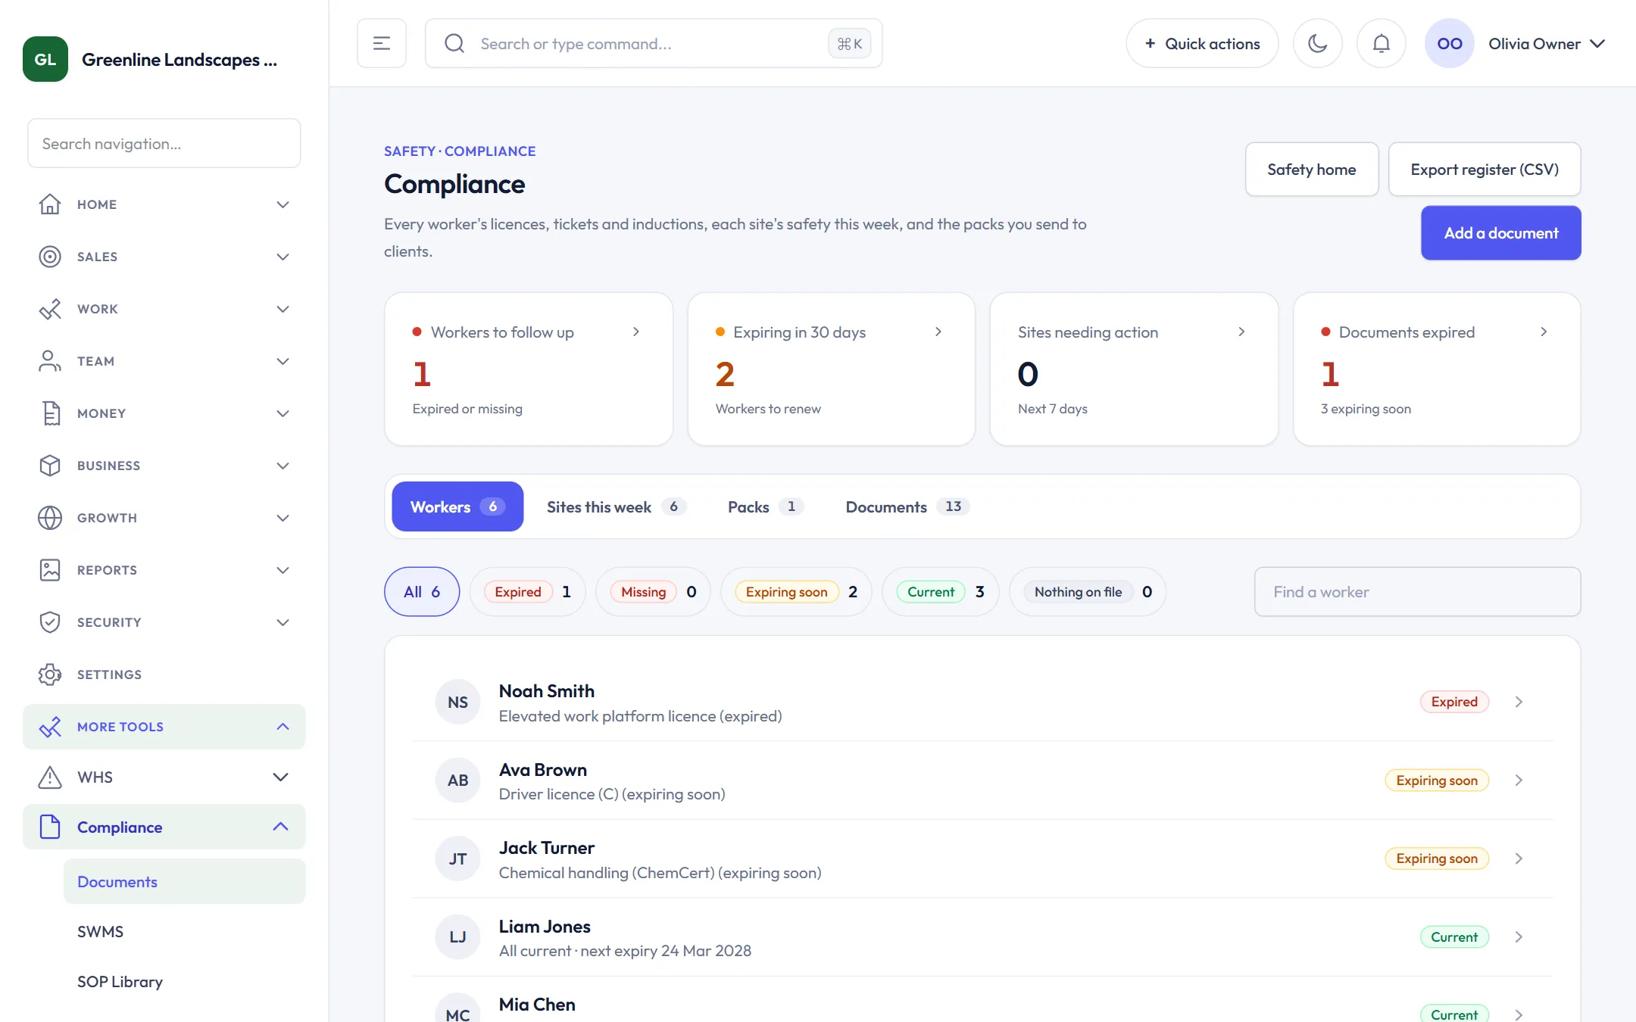Open the Quick actions menu

tap(1202, 43)
